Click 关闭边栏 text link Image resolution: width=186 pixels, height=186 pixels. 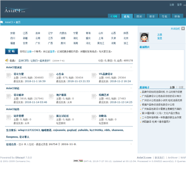(x=175, y=29)
